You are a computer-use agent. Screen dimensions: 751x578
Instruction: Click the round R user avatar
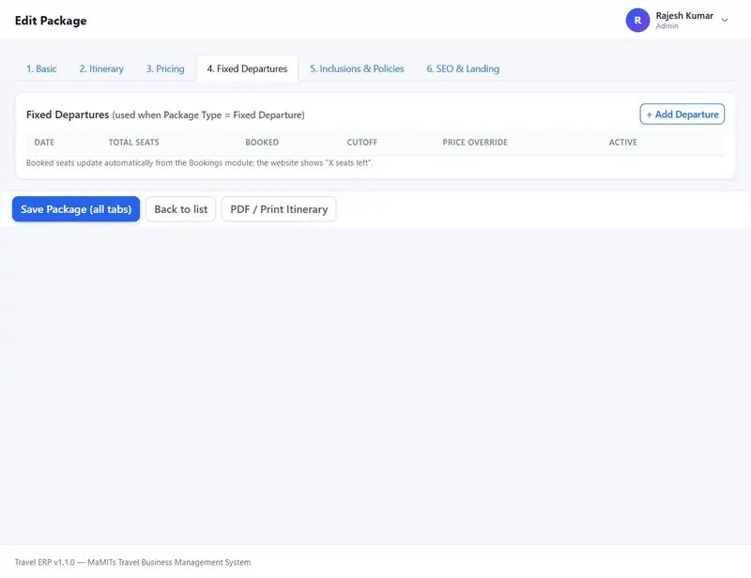[x=637, y=20]
